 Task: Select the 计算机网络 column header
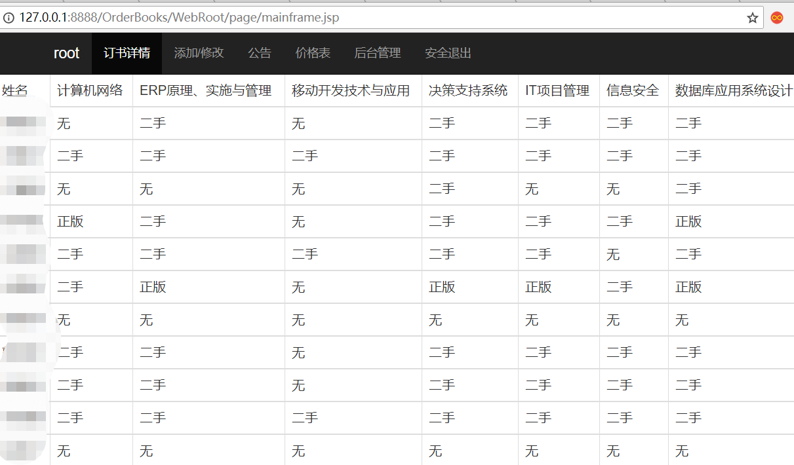click(x=90, y=91)
